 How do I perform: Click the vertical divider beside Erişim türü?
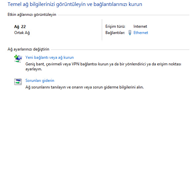point(102,30)
